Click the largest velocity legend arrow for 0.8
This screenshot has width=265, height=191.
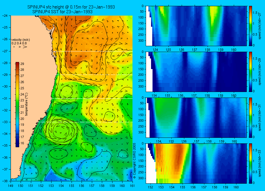pyautogui.click(x=25, y=47)
